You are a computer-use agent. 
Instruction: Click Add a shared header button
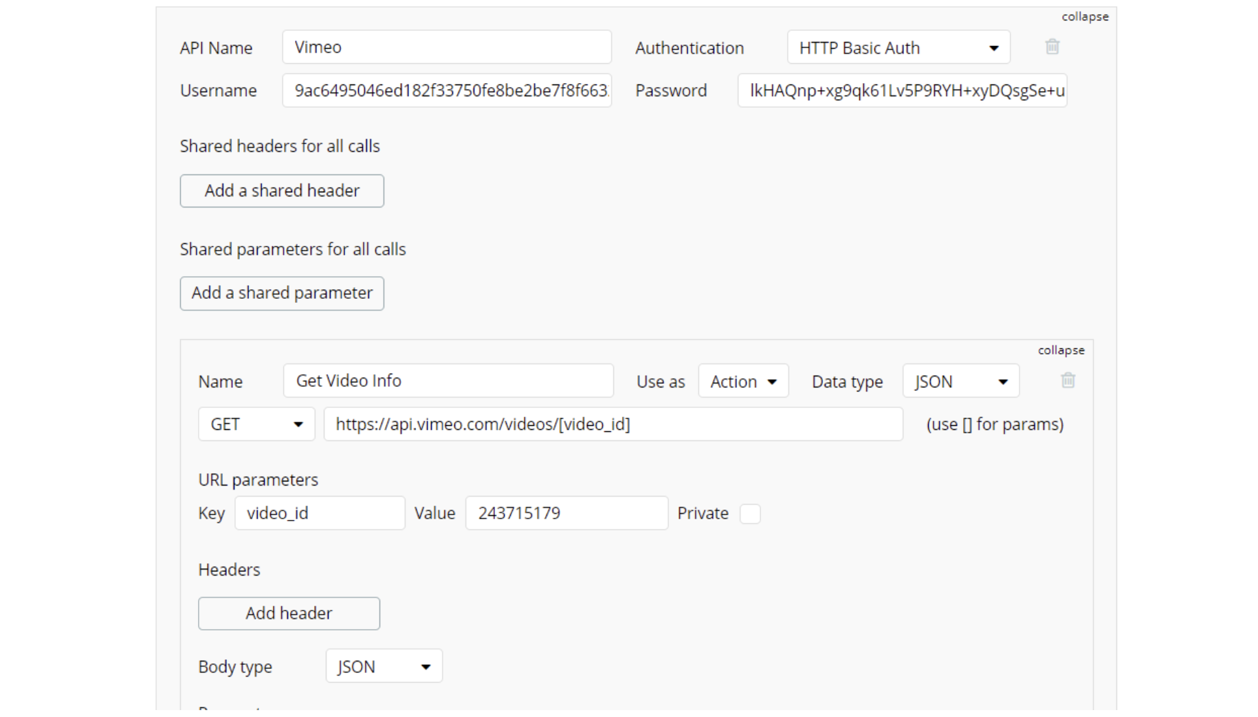pos(282,191)
